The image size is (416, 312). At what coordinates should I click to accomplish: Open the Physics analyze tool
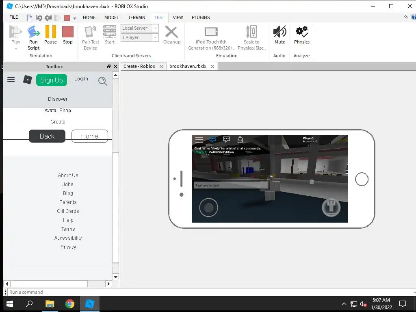click(x=302, y=32)
